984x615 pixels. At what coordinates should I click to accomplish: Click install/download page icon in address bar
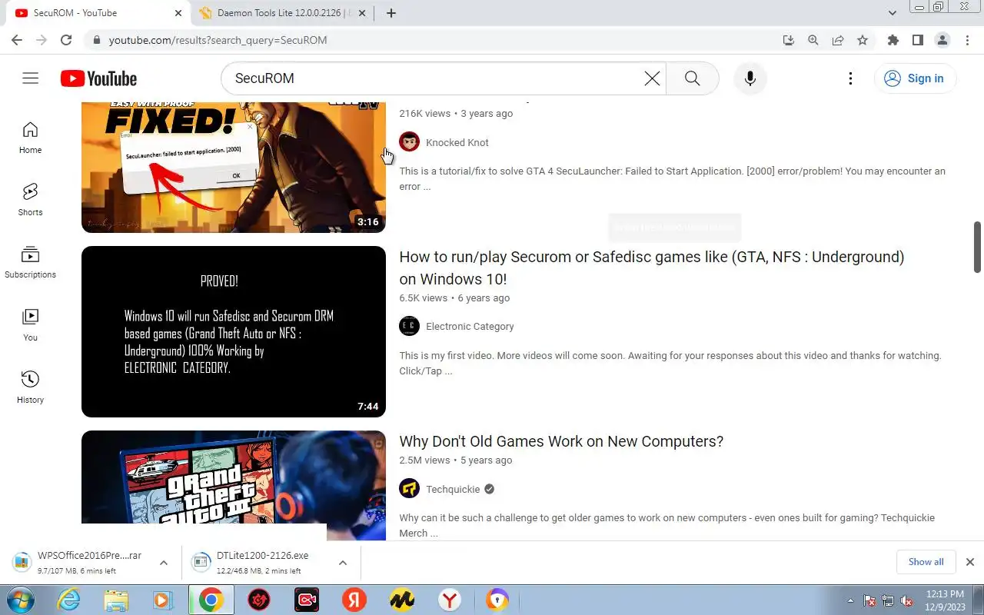click(x=789, y=40)
